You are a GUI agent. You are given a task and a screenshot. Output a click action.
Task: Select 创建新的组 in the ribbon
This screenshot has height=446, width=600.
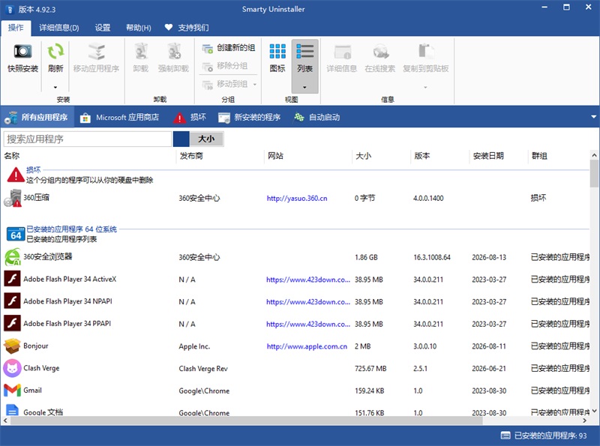229,48
